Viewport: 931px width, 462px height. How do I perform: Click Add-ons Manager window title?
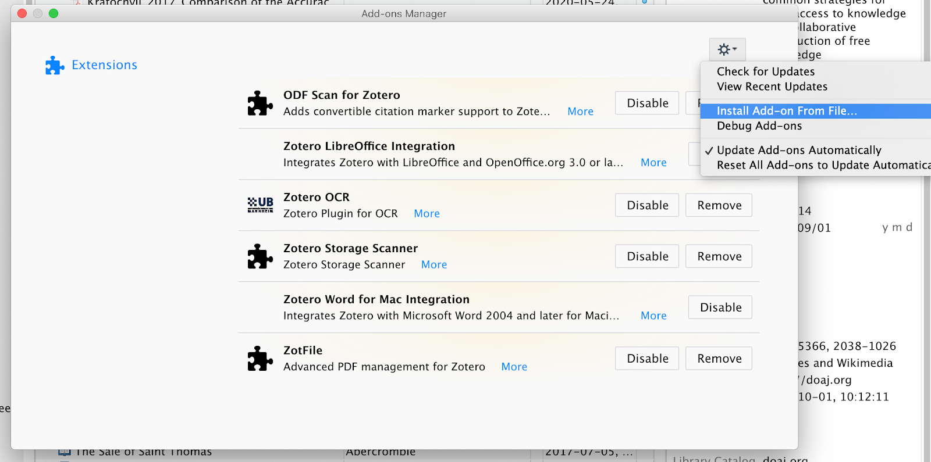coord(404,13)
